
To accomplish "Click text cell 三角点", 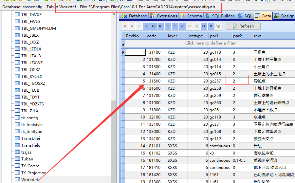I will coord(274,52).
